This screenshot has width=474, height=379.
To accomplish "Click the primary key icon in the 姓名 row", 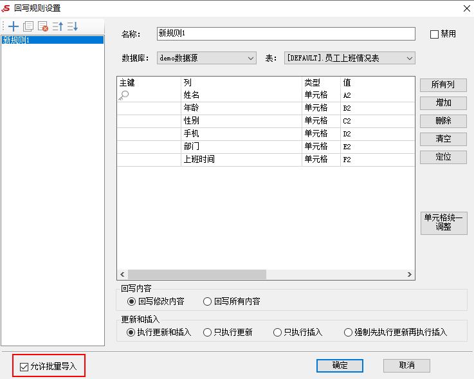I will tap(123, 95).
